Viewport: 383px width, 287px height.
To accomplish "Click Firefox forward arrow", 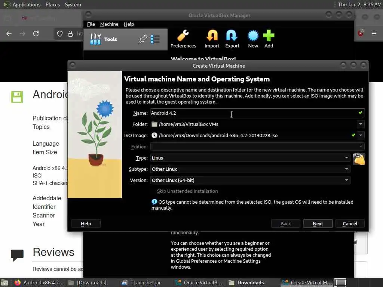I will (x=22, y=34).
